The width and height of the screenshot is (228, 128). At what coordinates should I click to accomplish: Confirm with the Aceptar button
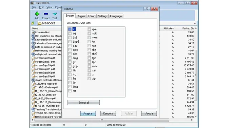click(88, 113)
